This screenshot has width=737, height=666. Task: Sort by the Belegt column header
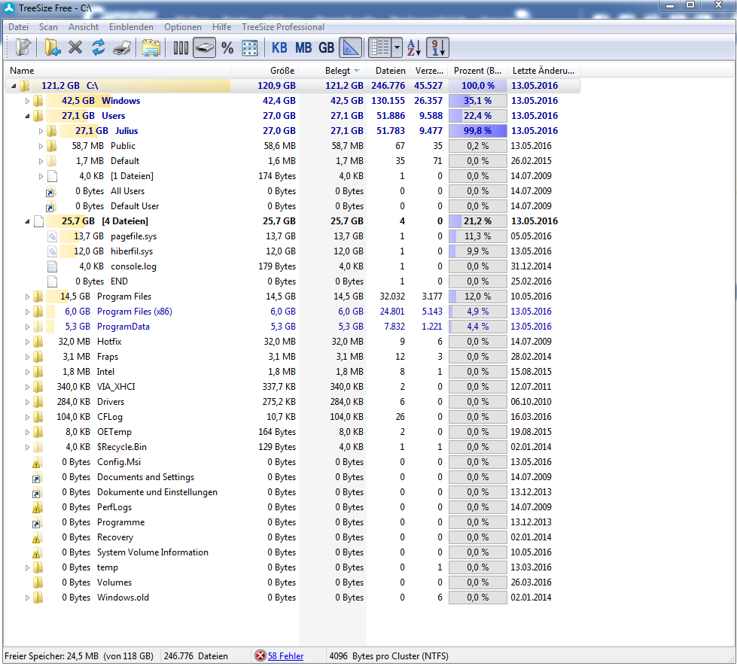point(332,71)
